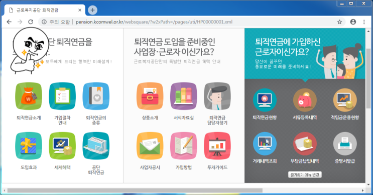This screenshot has width=373, height=195.
Task: Open the 퇴직연금현황 monitor icon
Action: (265, 100)
